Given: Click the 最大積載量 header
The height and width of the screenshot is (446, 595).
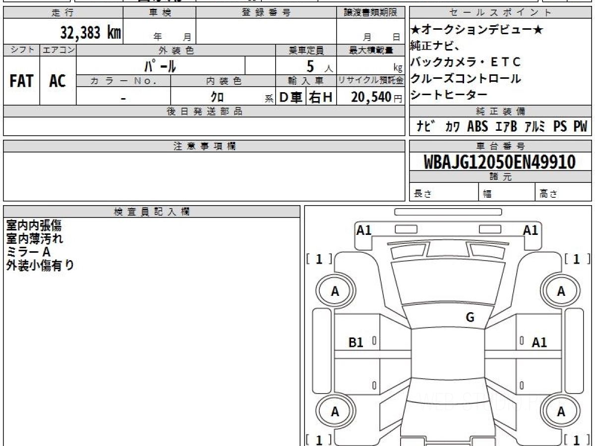Looking at the screenshot, I should (370, 50).
